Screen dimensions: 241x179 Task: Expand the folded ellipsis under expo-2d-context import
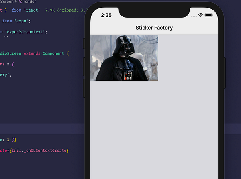pos(6,37)
